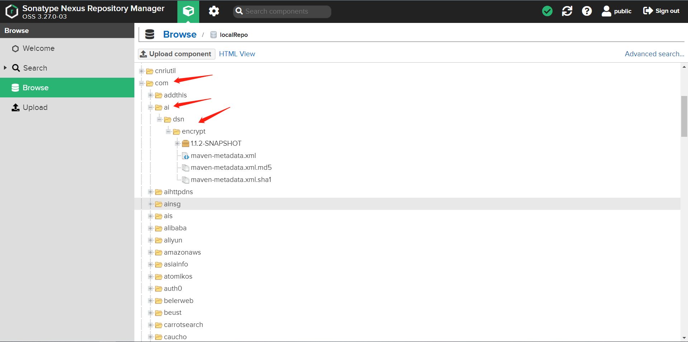Click the Upload component button
688x342 pixels.
tap(177, 54)
